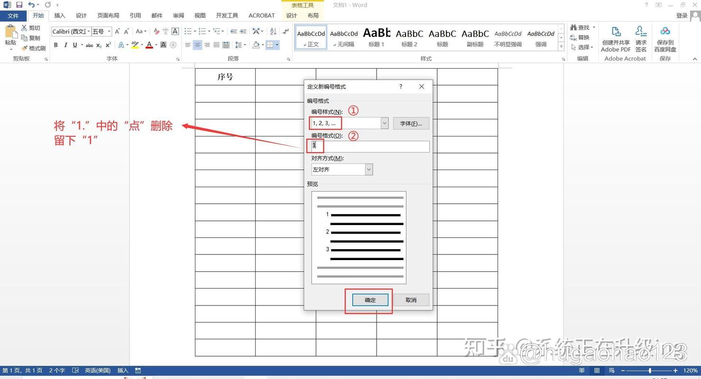This screenshot has width=701, height=379.
Task: Open Word help question mark
Action: coord(646,5)
